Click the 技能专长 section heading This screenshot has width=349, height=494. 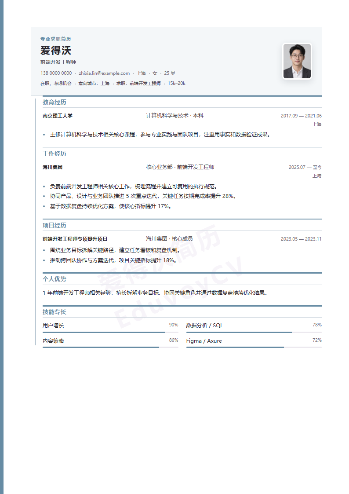[55, 312]
